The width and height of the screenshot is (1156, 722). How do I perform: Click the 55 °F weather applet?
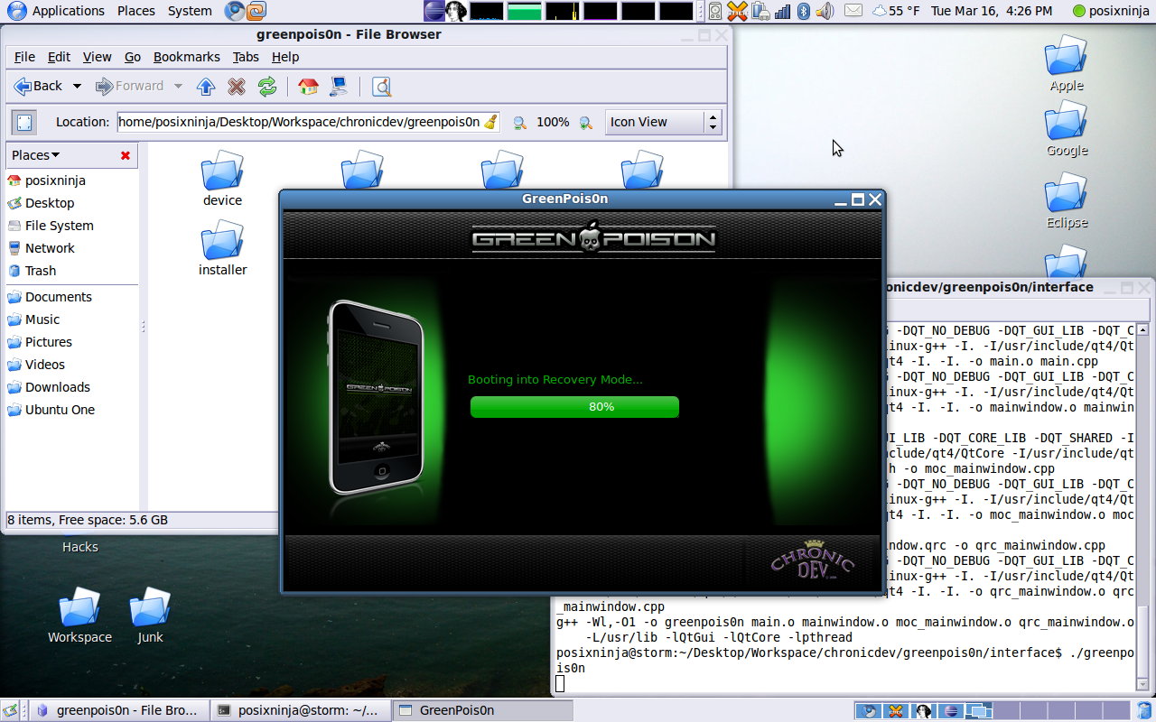(x=895, y=11)
